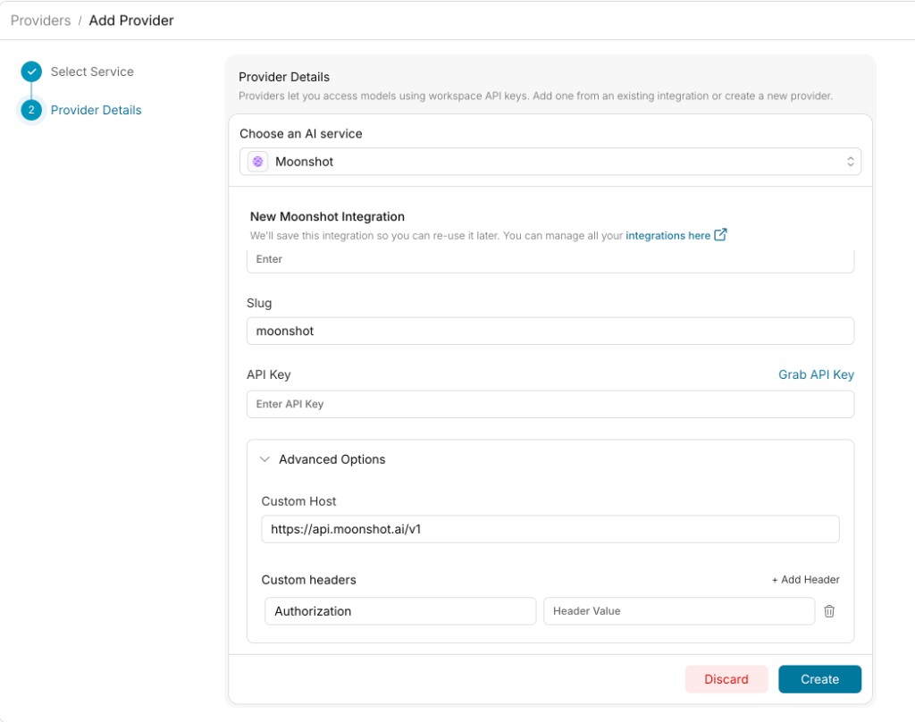Viewport: 915px width, 722px height.
Task: Click the Grab API Key link
Action: point(816,374)
